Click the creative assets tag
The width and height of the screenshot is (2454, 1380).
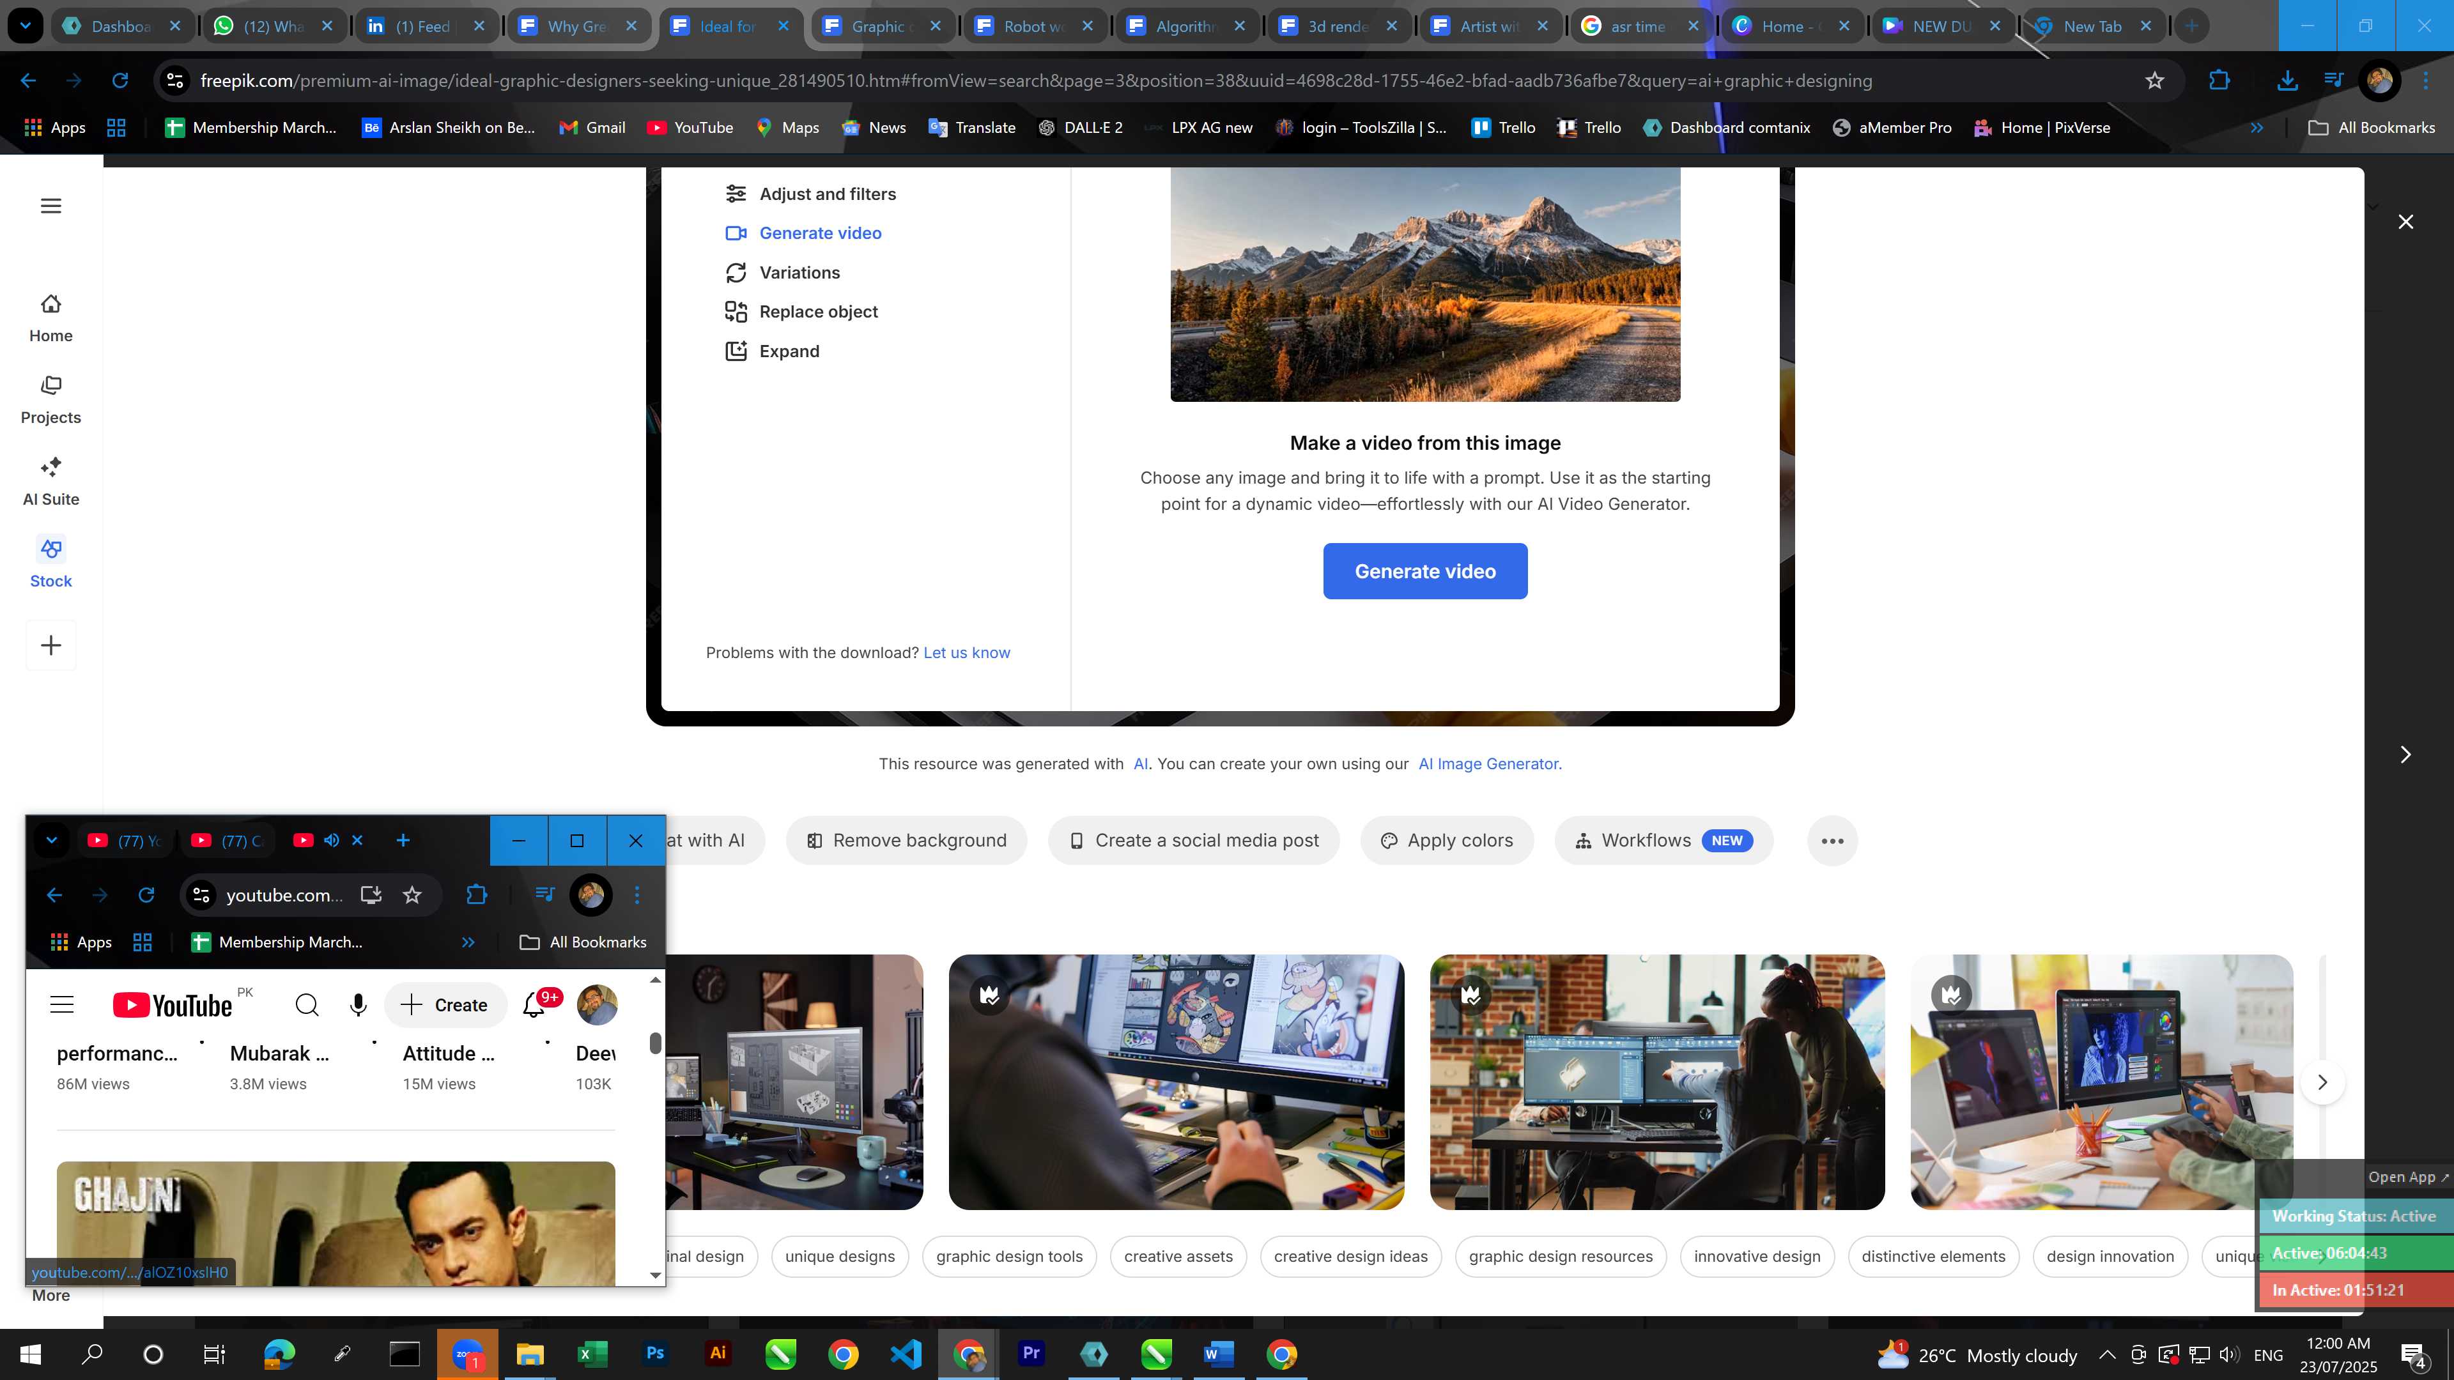[x=1177, y=1257]
